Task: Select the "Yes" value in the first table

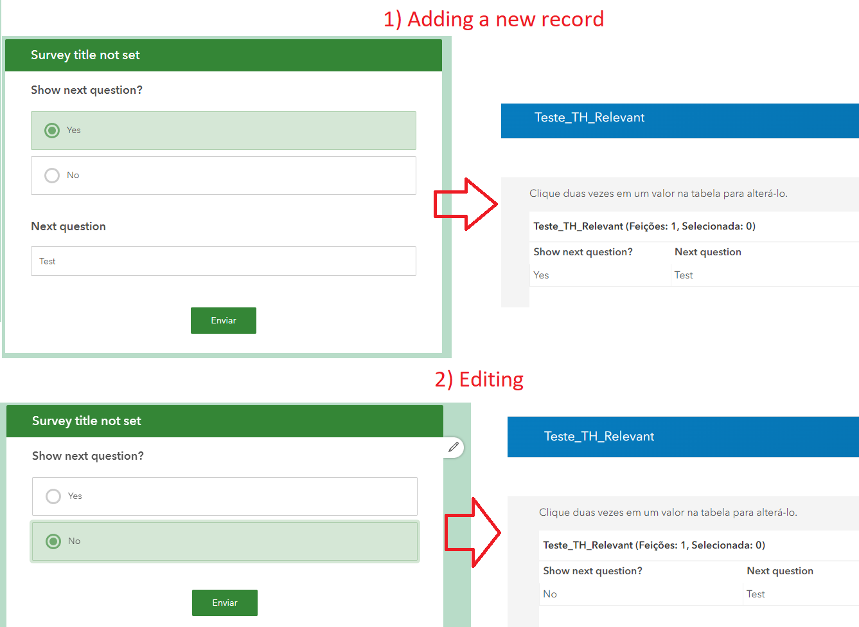Action: tap(540, 275)
